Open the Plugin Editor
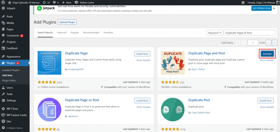The height and width of the screenshot is (132, 280). [x=9, y=81]
